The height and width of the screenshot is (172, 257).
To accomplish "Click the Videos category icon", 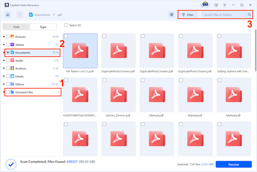I will tap(12, 44).
